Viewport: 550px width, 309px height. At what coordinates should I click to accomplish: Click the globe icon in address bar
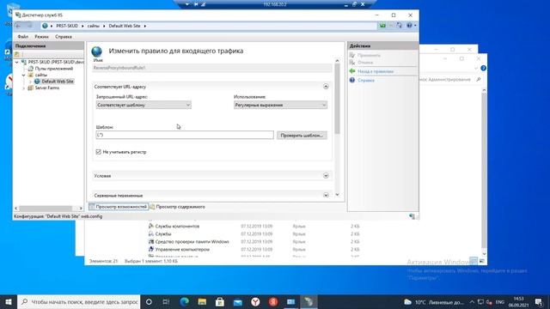(45, 26)
